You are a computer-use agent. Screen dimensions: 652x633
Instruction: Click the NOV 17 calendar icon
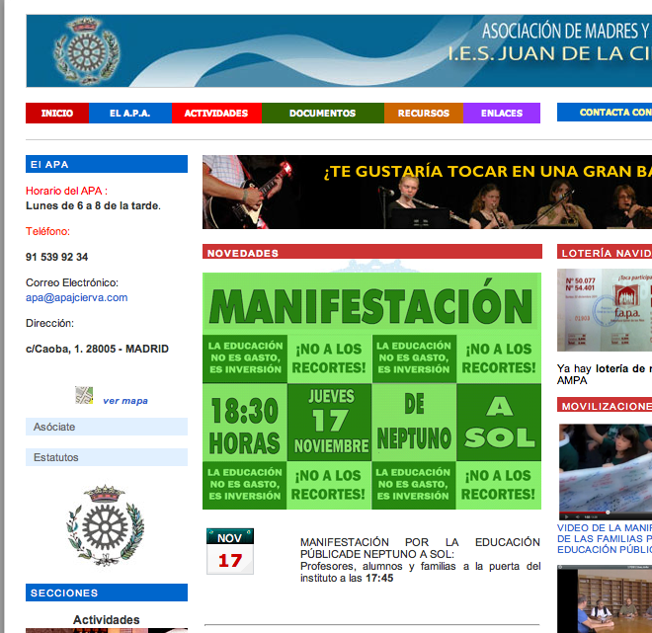(x=229, y=551)
